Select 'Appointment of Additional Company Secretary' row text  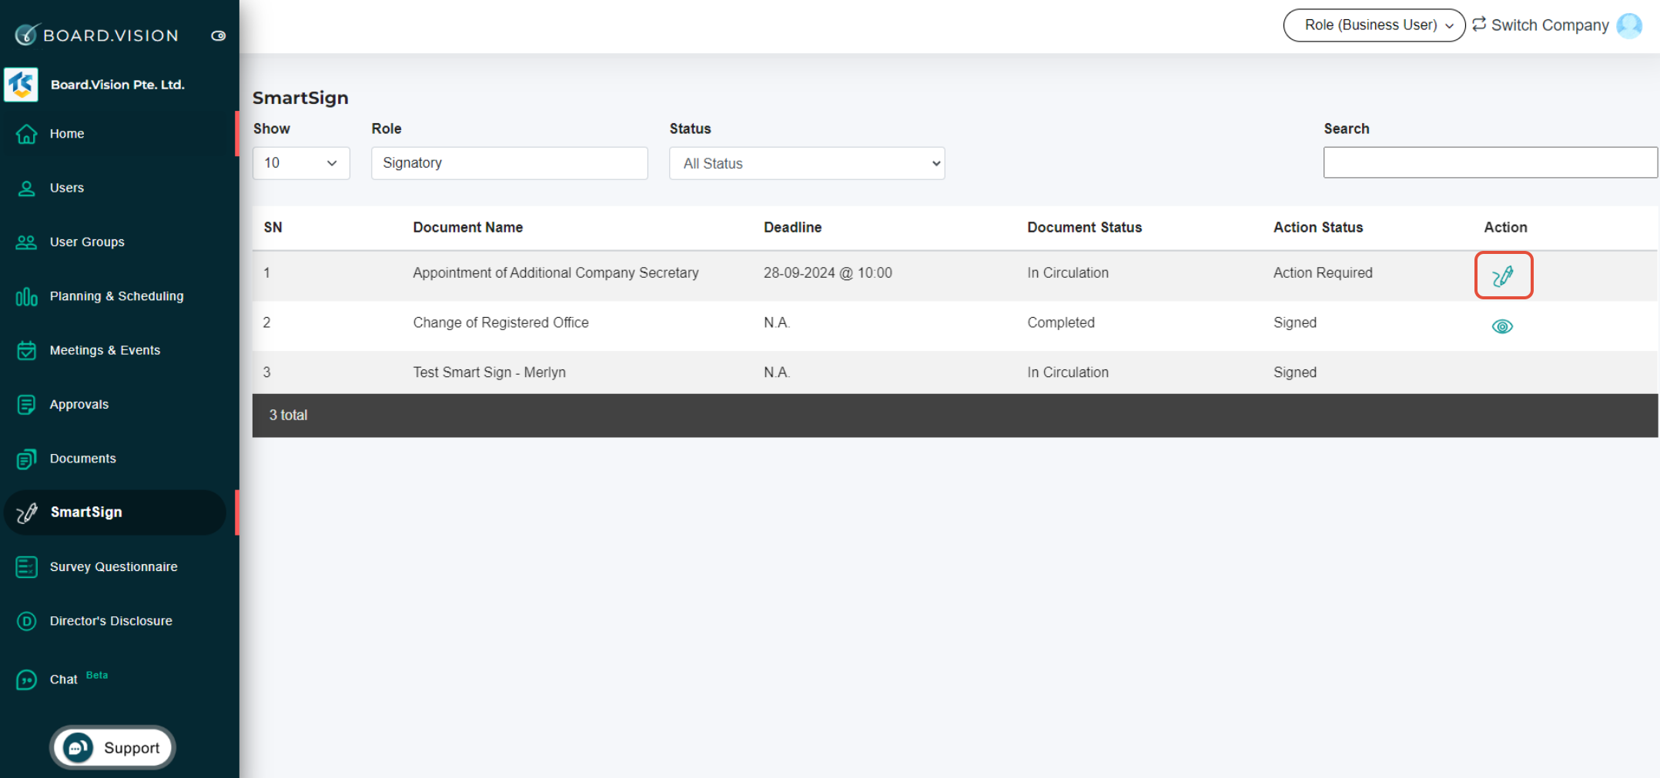click(x=556, y=273)
